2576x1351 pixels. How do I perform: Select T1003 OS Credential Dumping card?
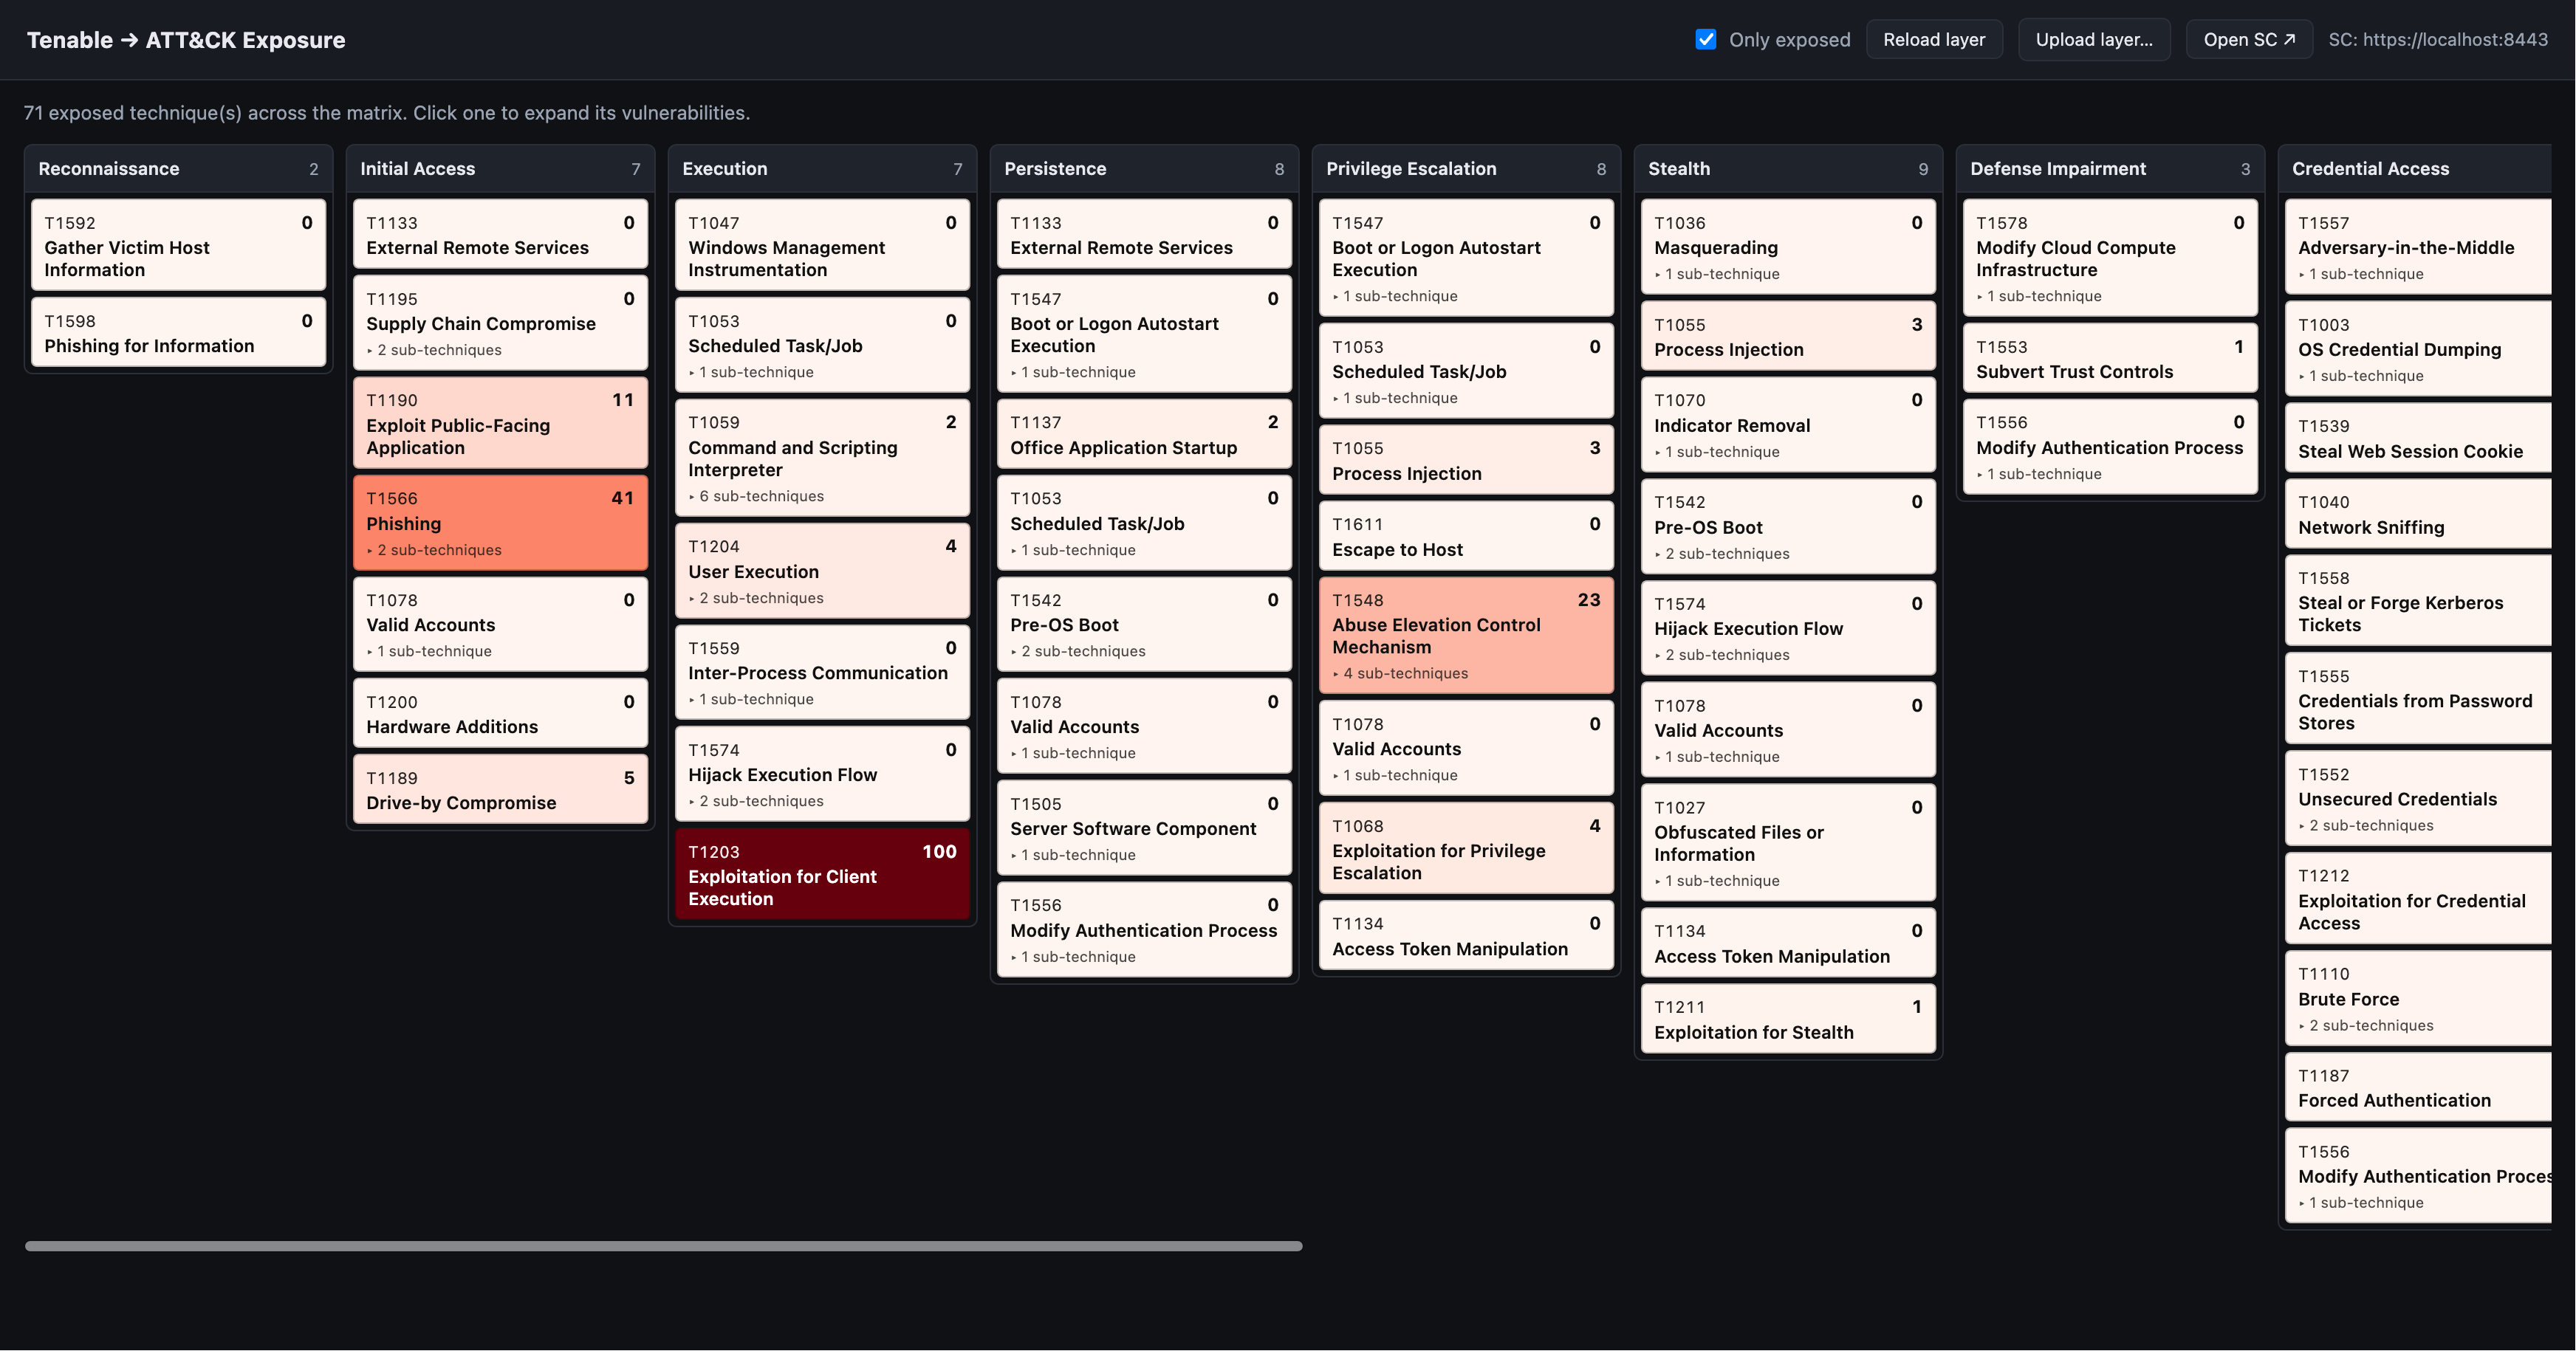coord(2418,348)
